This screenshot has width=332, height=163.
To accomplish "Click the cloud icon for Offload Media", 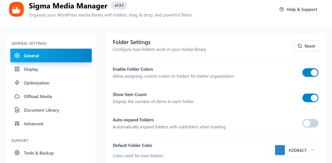I will pos(17,96).
